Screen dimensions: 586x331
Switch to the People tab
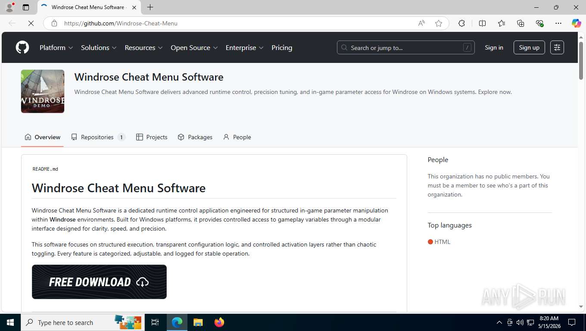[x=237, y=137]
